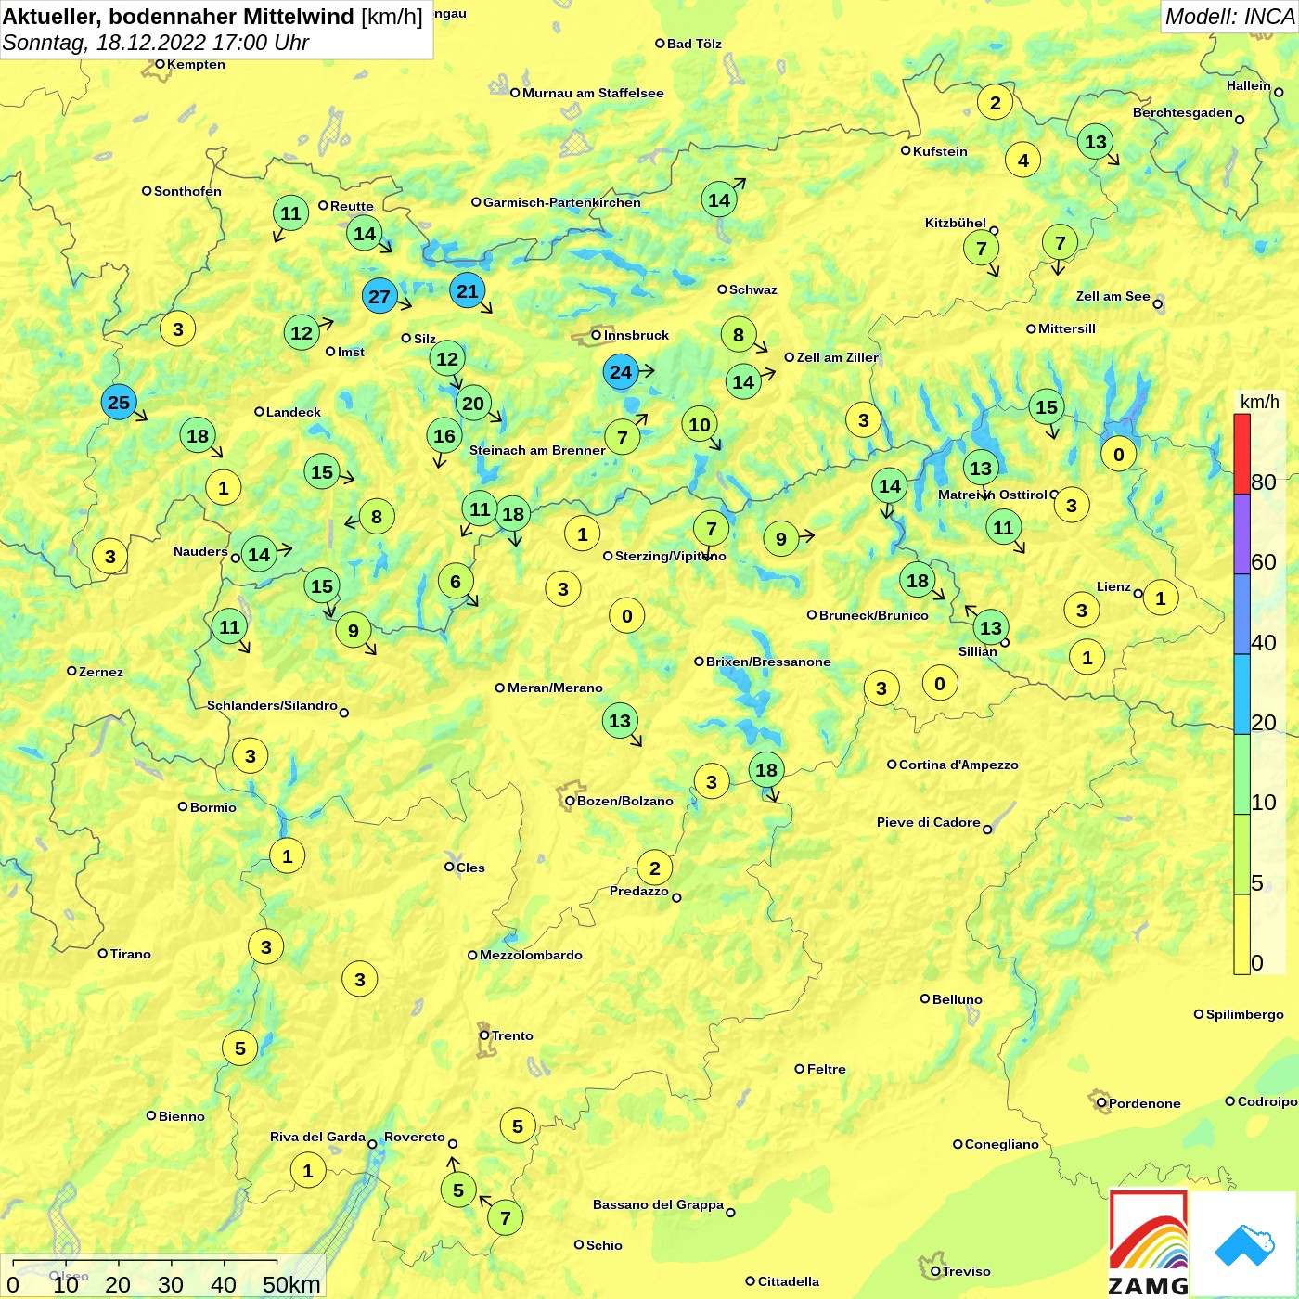This screenshot has height=1299, width=1299.
Task: Click the 13 marker southeast of Meran/Merano
Action: click(x=620, y=721)
